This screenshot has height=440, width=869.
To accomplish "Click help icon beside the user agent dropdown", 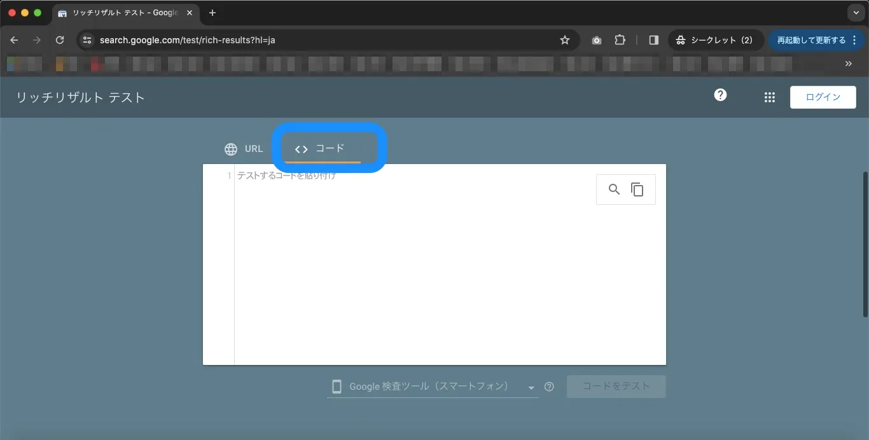I will tap(549, 387).
